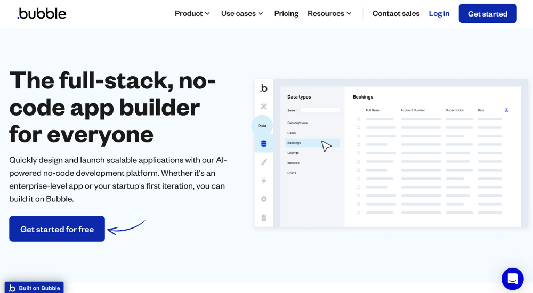The width and height of the screenshot is (533, 293).
Task: Select Bookings data type
Action: pyautogui.click(x=312, y=143)
